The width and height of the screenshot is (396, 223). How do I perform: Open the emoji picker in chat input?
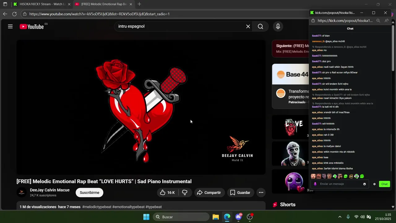click(x=364, y=184)
